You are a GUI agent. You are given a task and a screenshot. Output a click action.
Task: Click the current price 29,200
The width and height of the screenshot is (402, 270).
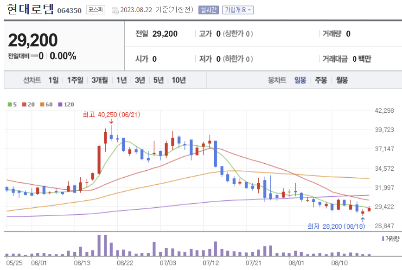(x=33, y=40)
